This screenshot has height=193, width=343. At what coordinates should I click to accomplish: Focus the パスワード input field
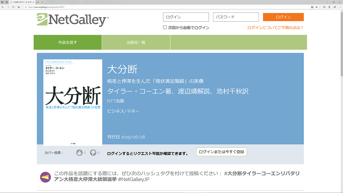pos(236,17)
